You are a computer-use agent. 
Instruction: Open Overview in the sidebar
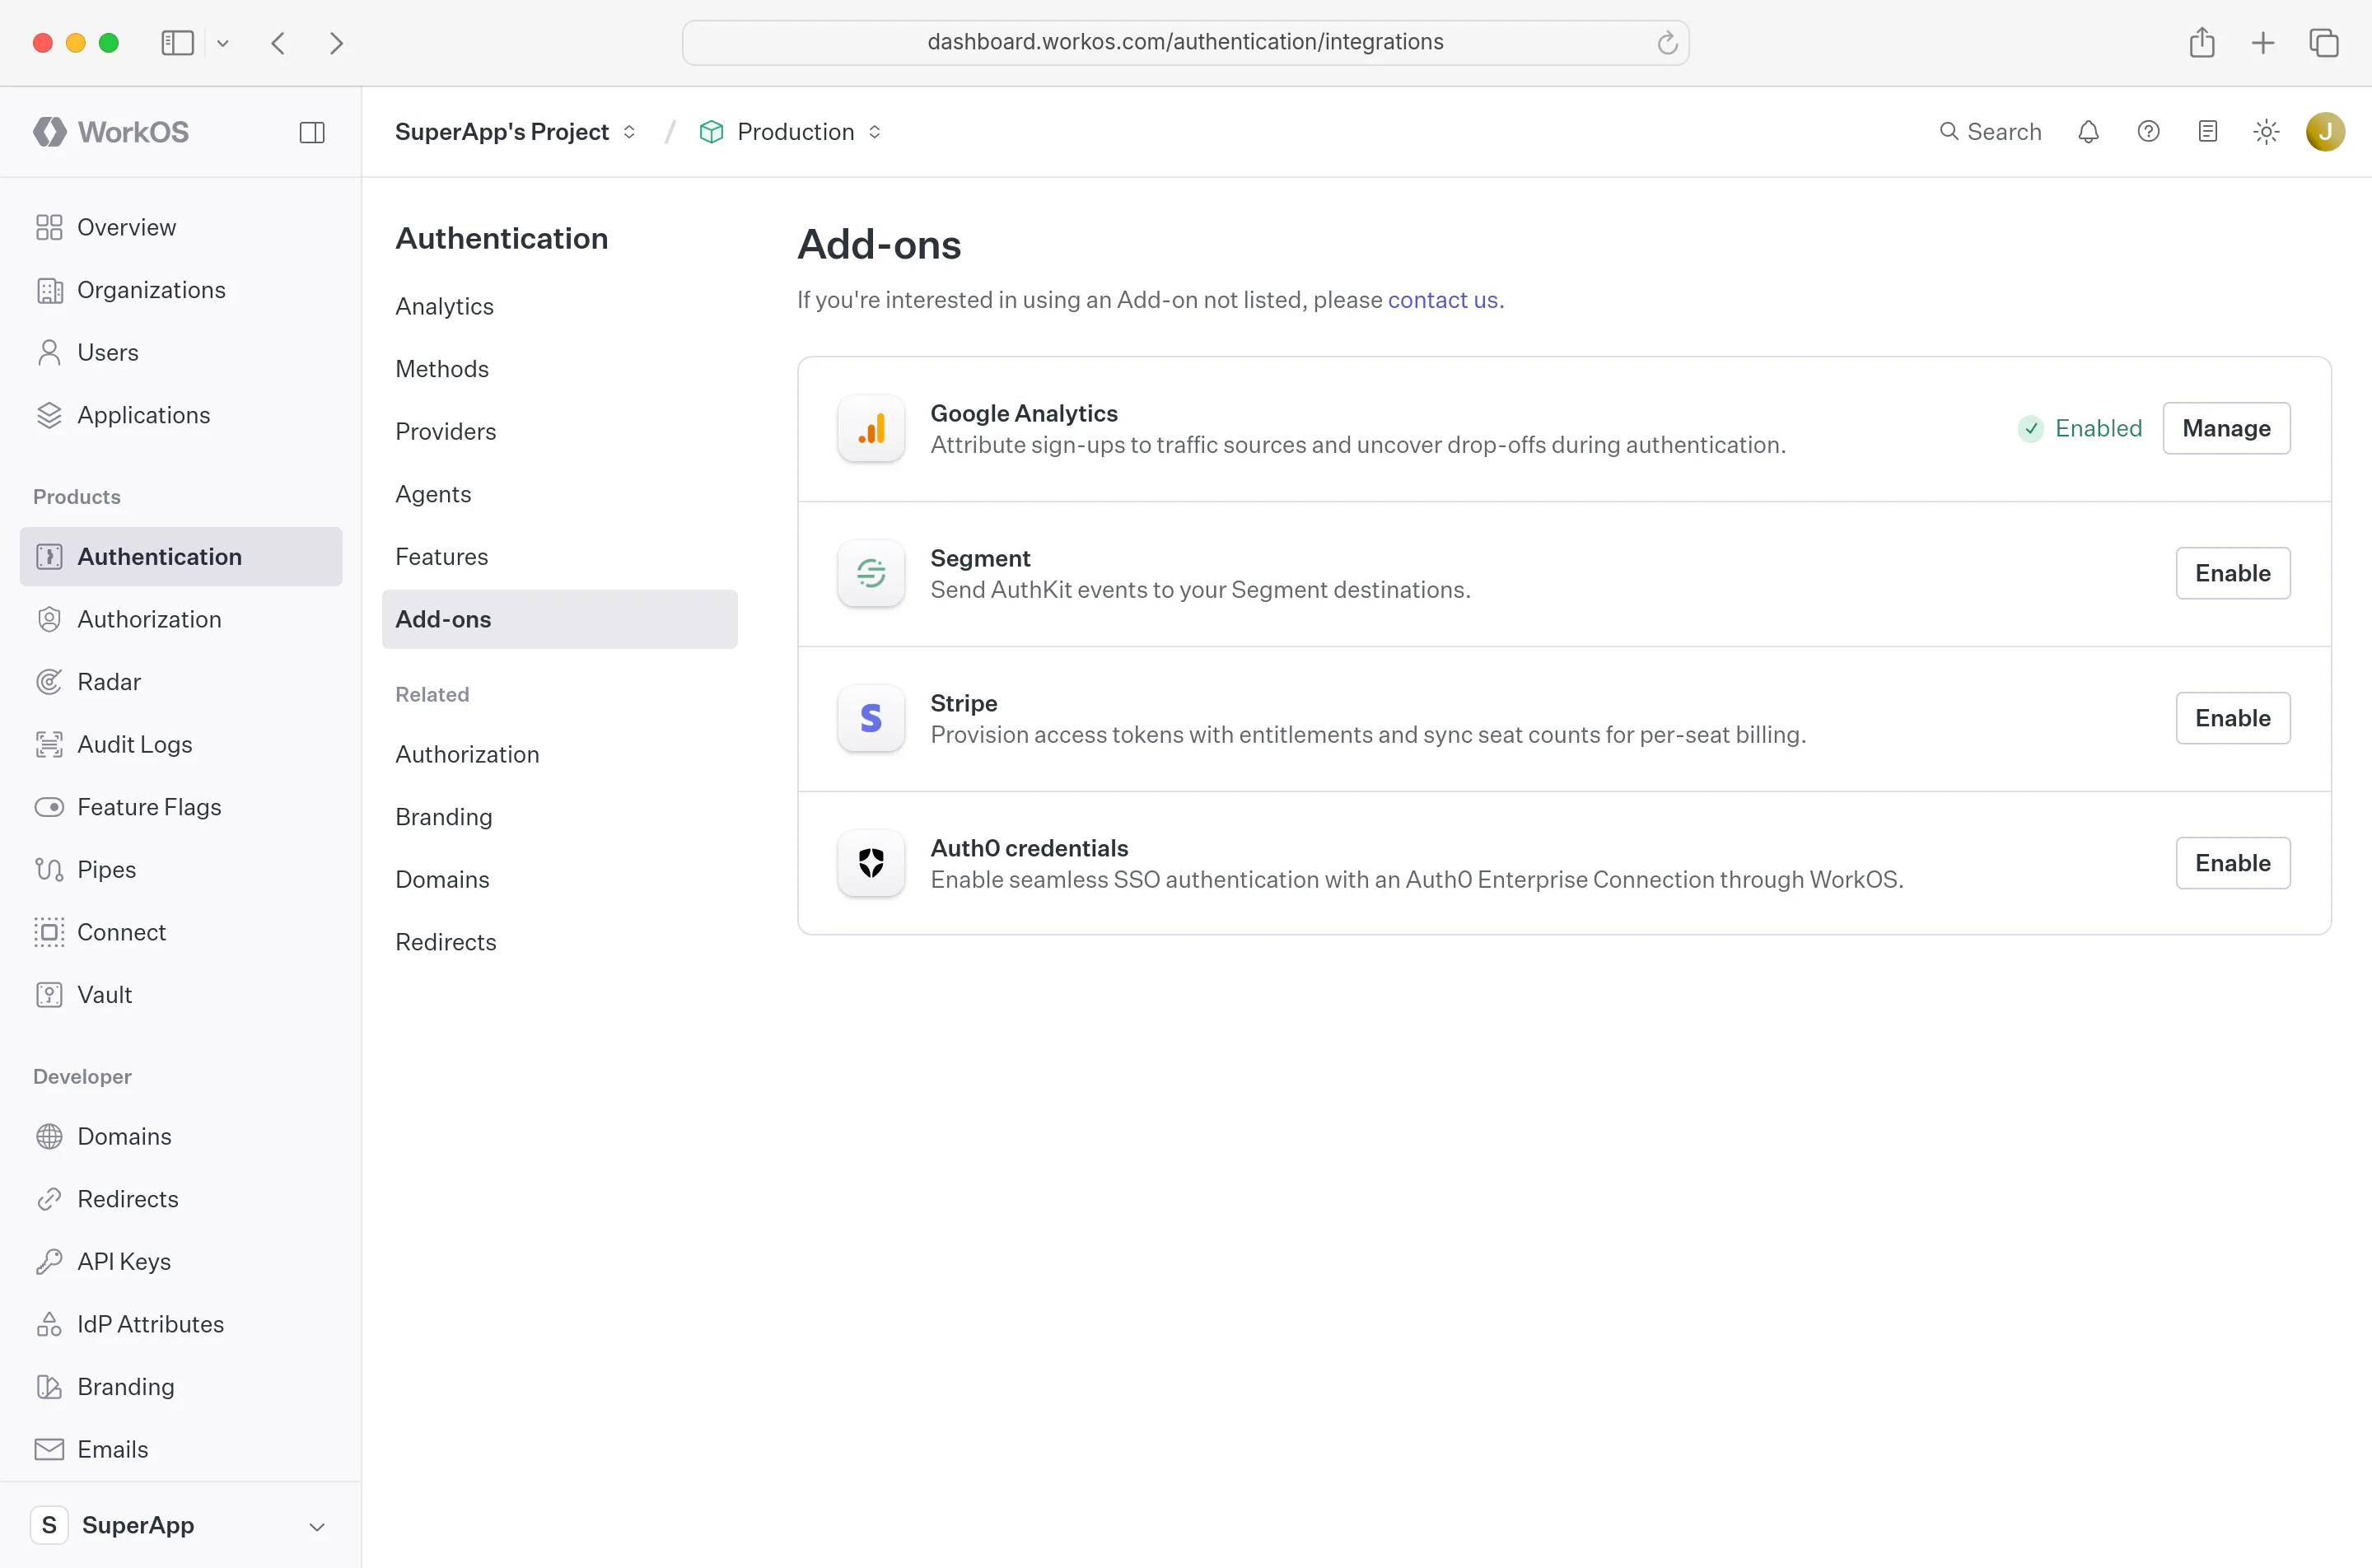click(181, 227)
